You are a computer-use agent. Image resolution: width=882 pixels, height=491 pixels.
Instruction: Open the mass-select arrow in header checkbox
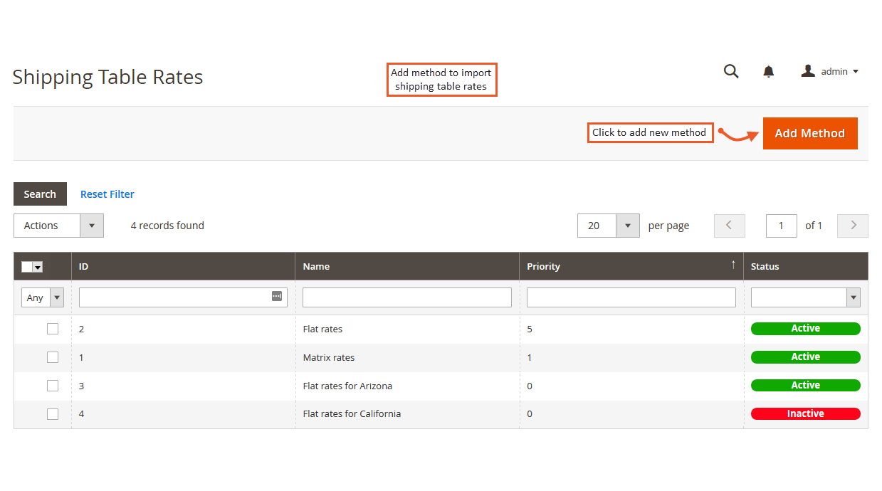click(37, 266)
